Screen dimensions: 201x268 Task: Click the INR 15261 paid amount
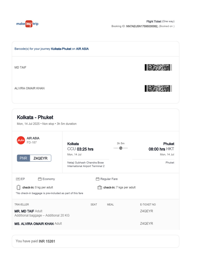coord(47,241)
